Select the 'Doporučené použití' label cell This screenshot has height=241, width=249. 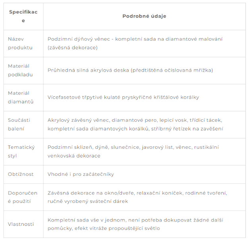click(23, 197)
